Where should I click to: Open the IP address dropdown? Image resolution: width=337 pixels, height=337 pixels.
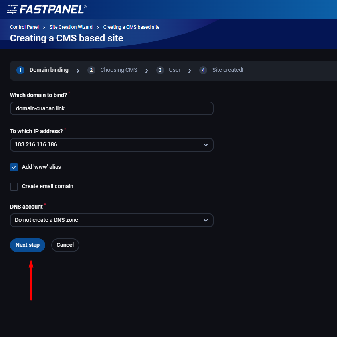112,145
